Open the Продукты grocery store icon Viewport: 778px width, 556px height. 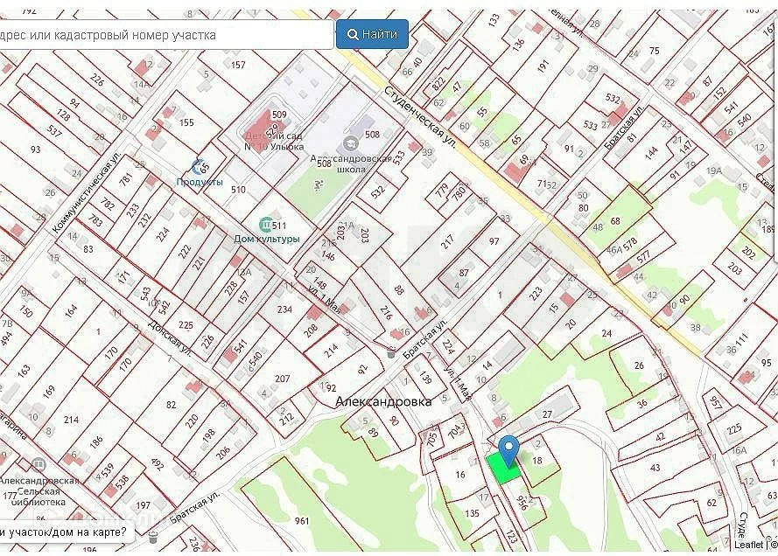[x=198, y=166]
